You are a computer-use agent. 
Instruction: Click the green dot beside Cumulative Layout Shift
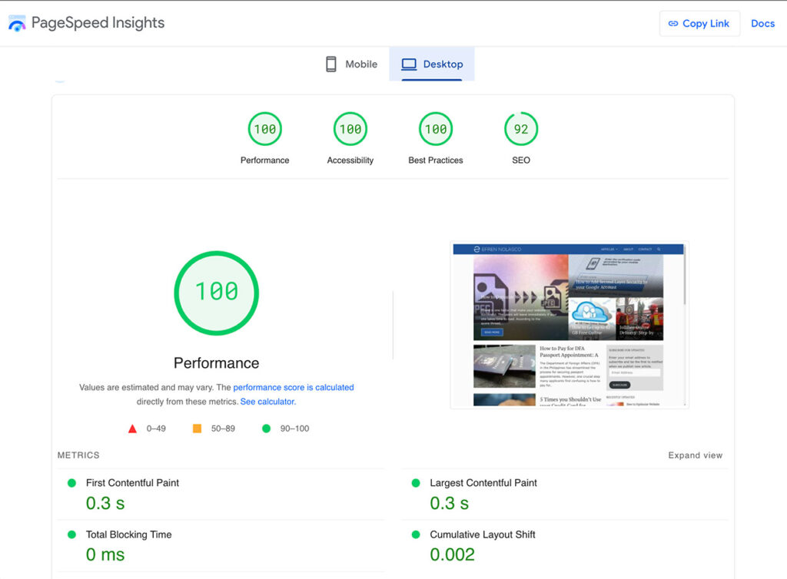(x=416, y=534)
